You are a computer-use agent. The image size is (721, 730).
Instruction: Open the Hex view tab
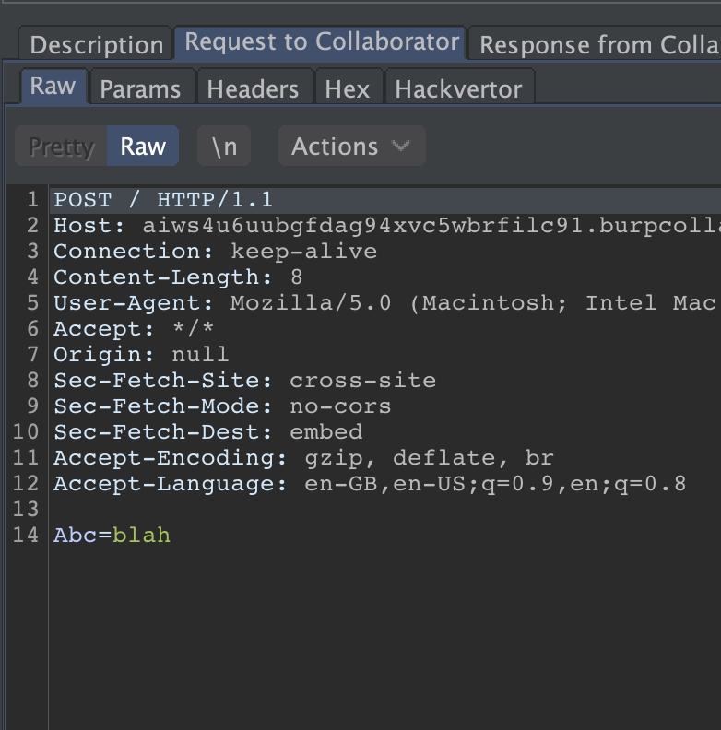point(347,89)
